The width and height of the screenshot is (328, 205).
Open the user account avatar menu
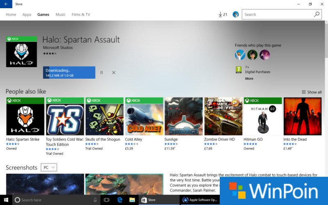pos(235,14)
